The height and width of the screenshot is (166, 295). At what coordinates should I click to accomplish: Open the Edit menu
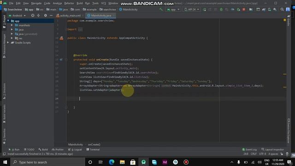18,3
